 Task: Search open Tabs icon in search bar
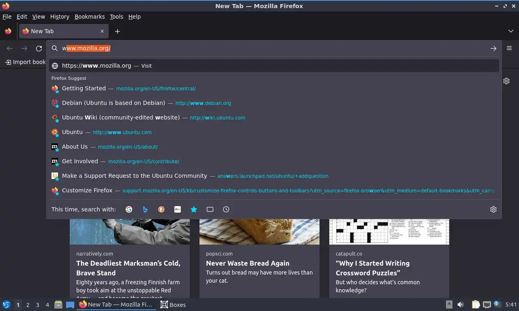[210, 209]
